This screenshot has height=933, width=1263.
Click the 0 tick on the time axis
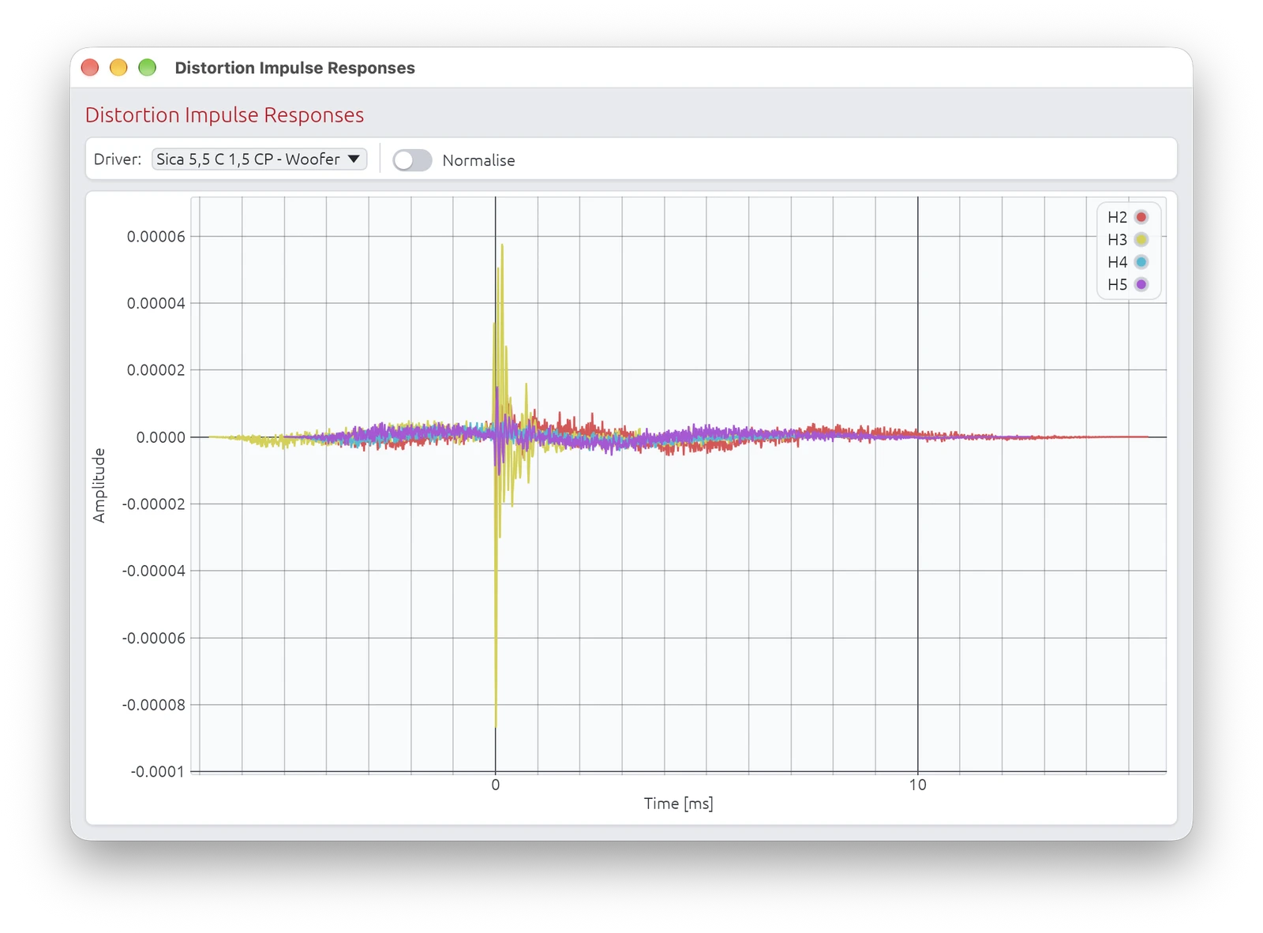[496, 785]
